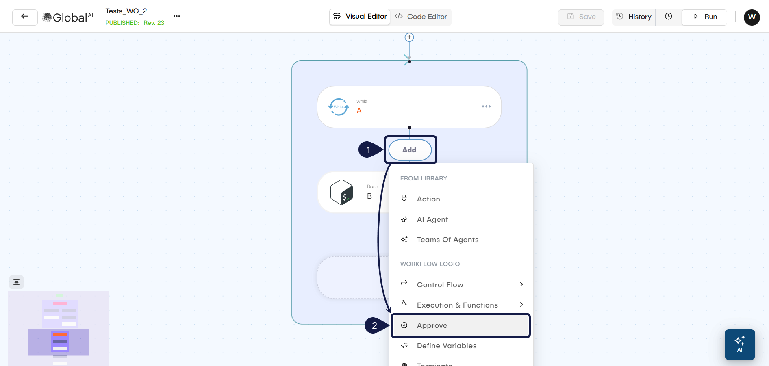Toggle the minimap collapse icon

(x=16, y=282)
